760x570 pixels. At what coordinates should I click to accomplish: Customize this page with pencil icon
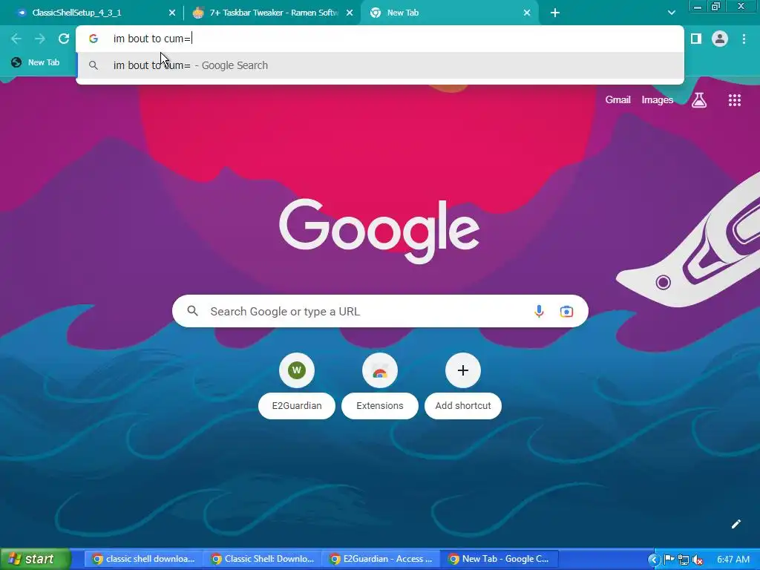736,524
